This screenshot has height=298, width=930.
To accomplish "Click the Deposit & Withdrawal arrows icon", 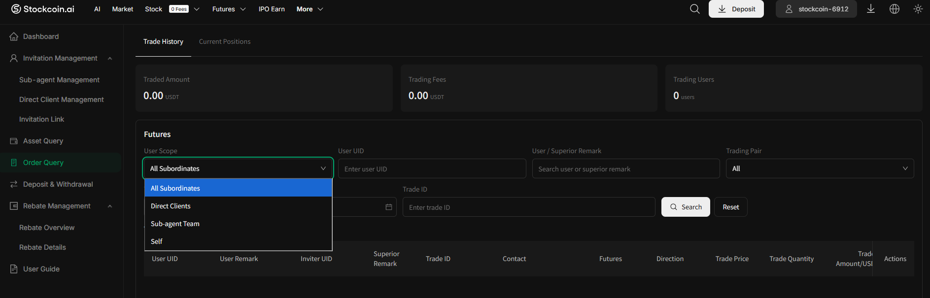I will point(14,184).
